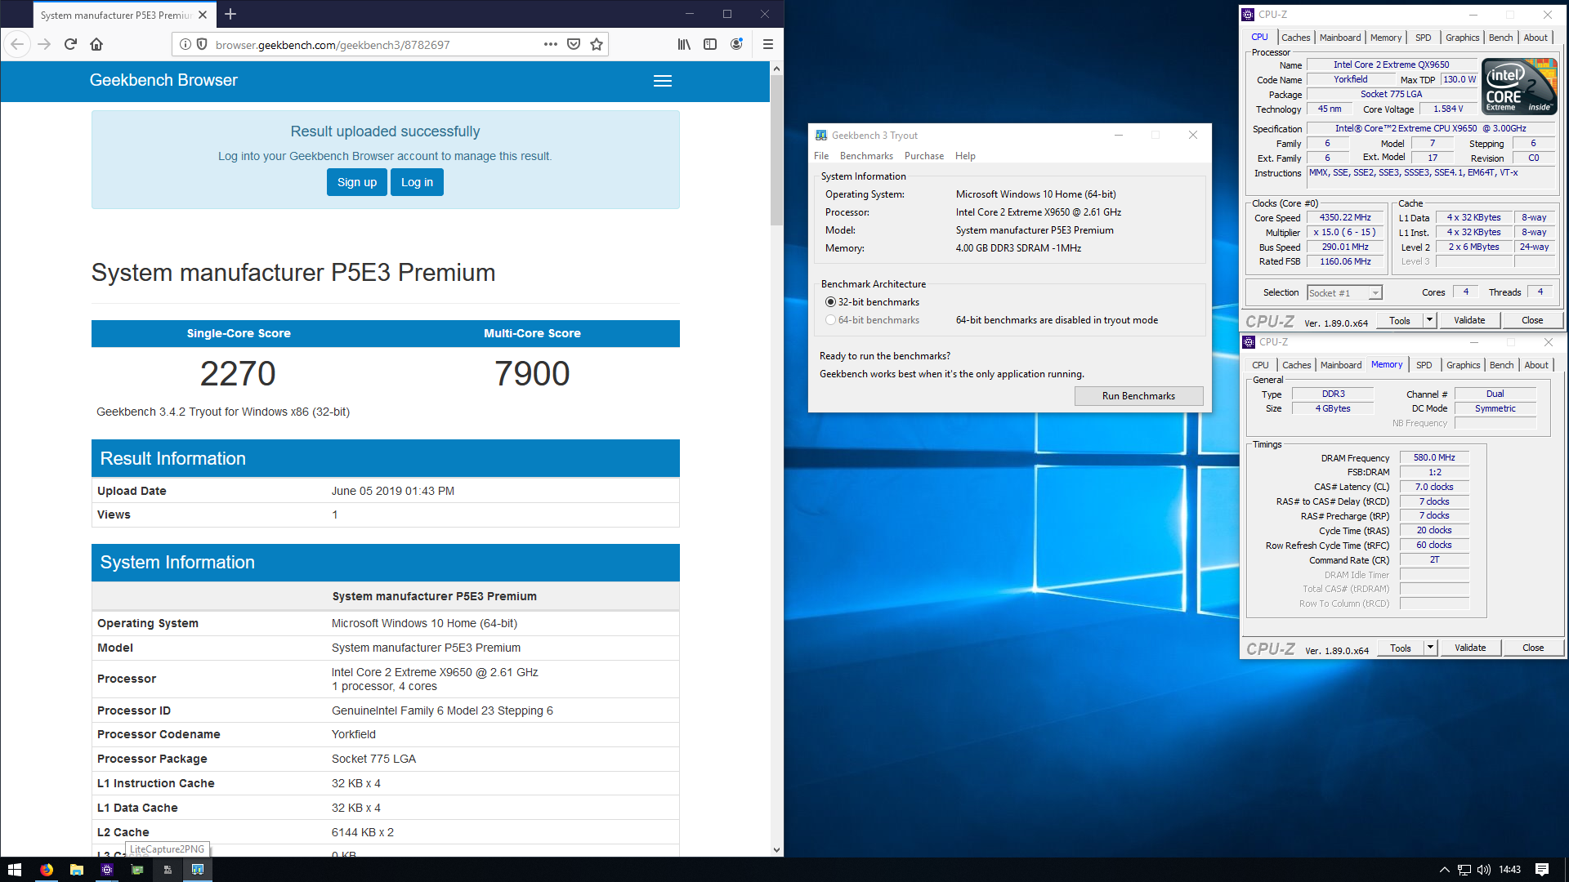Screen dimensions: 1569x882
Task: Open the Firefox home page
Action: [x=96, y=44]
